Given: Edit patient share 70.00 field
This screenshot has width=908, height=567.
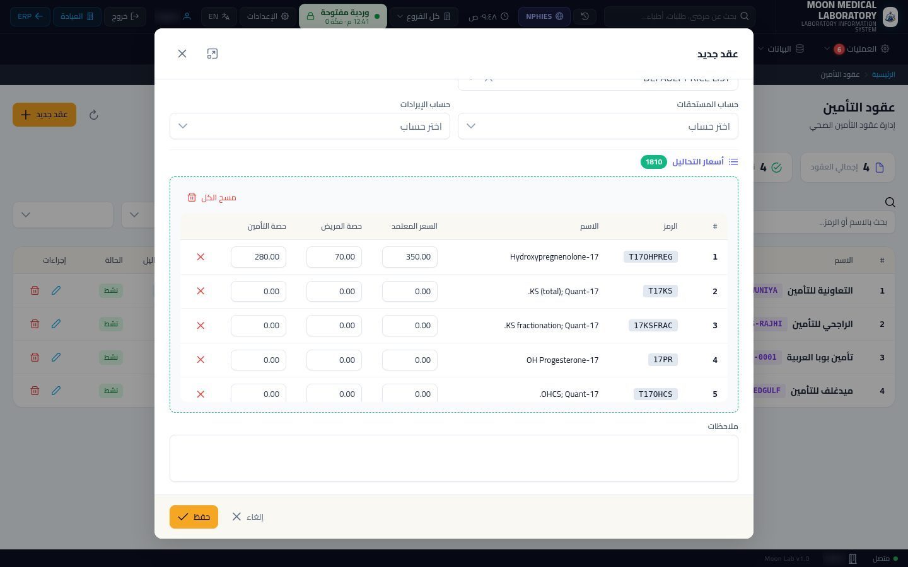Looking at the screenshot, I should click(x=334, y=257).
